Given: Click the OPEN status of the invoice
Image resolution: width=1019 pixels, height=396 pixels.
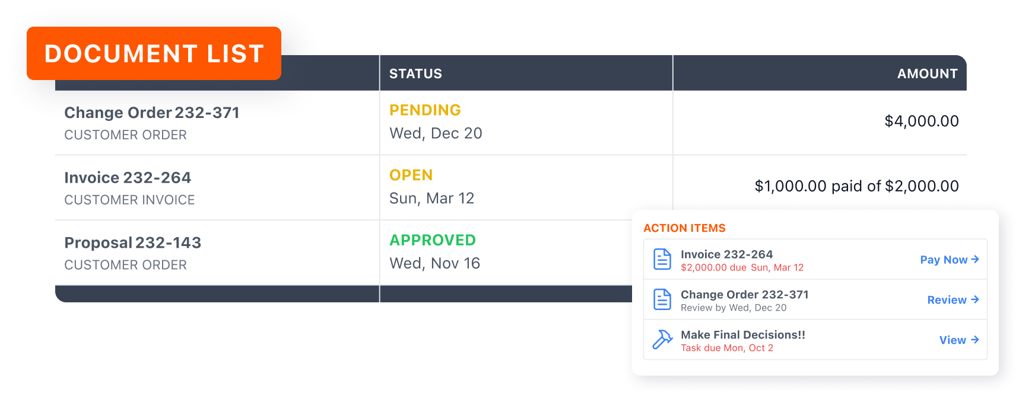Looking at the screenshot, I should (x=411, y=175).
